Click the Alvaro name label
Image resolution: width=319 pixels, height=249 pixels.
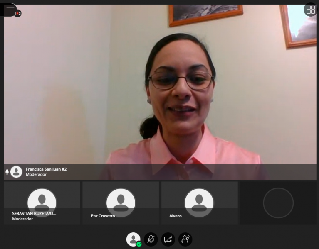[176, 216]
